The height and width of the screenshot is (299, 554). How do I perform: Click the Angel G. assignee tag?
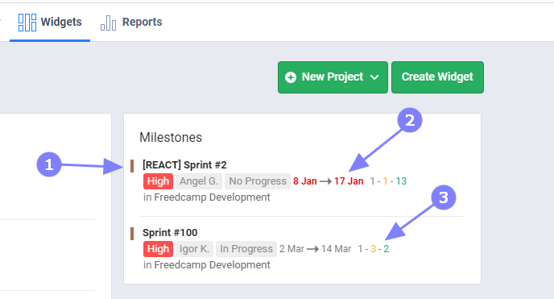pos(199,181)
